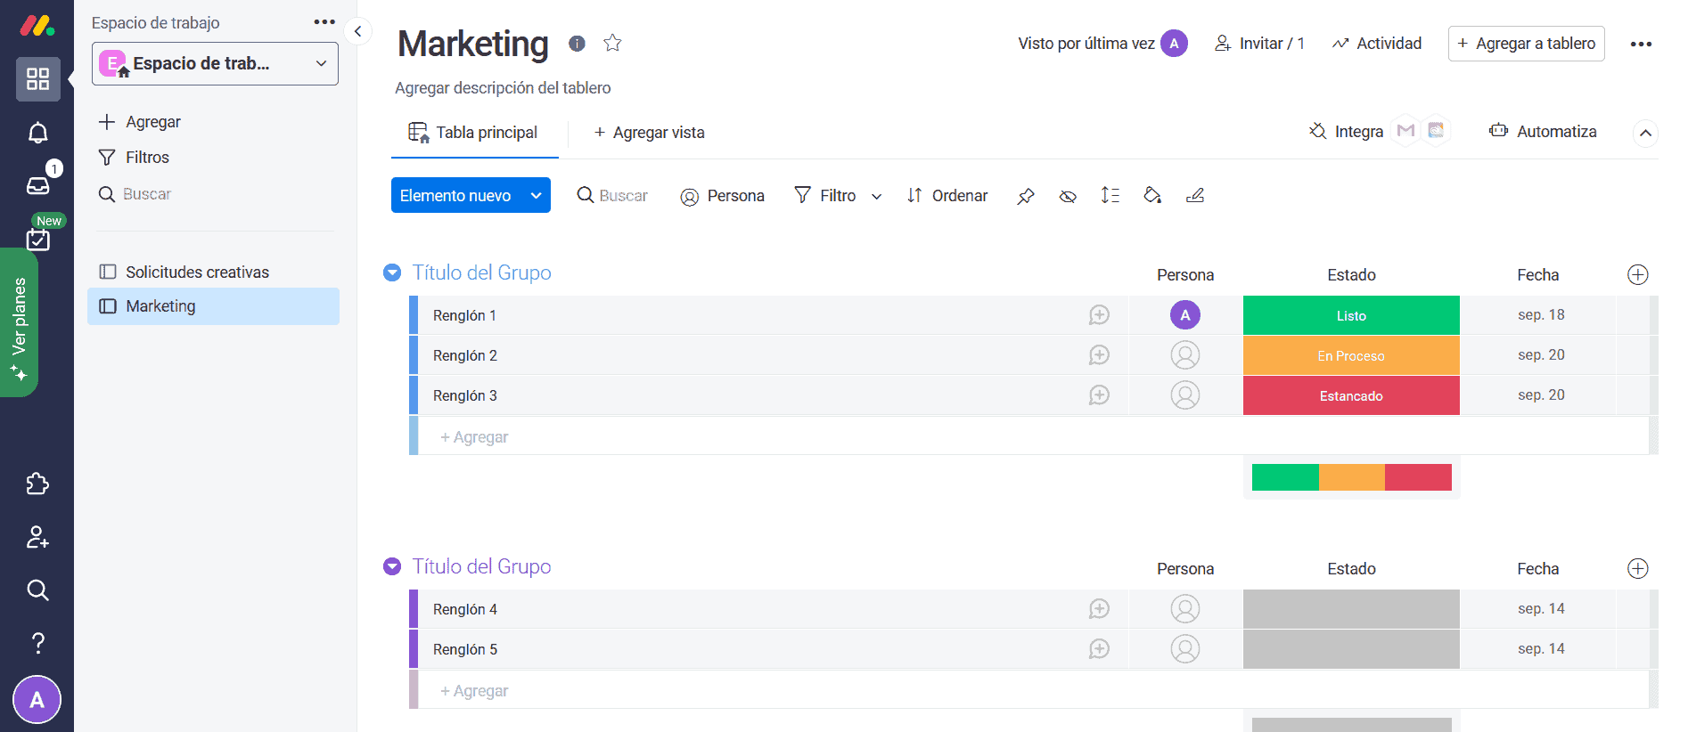The height and width of the screenshot is (732, 1688).
Task: Click the Persona filter button
Action: click(722, 196)
